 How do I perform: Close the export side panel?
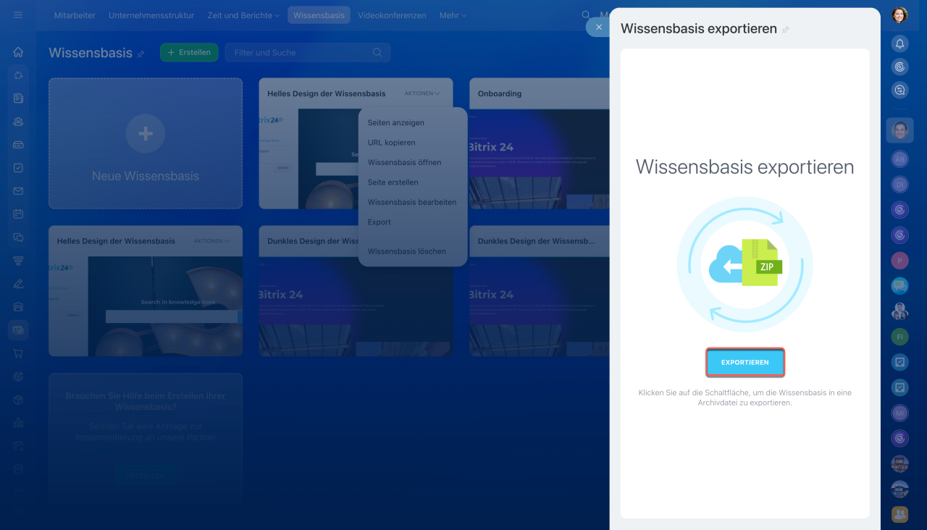point(598,27)
